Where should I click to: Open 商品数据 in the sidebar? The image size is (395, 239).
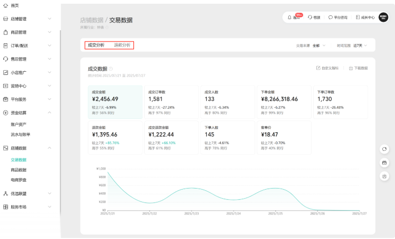(19, 170)
